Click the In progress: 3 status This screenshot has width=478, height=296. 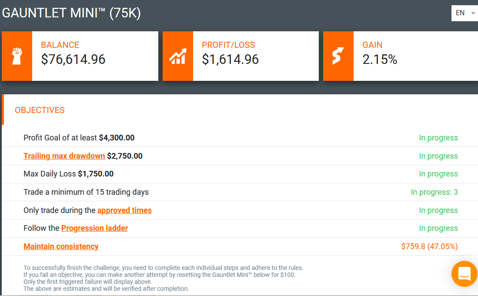coord(435,192)
